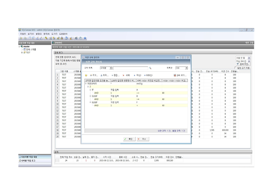Click the 800,000 cell in row 18

225,130
